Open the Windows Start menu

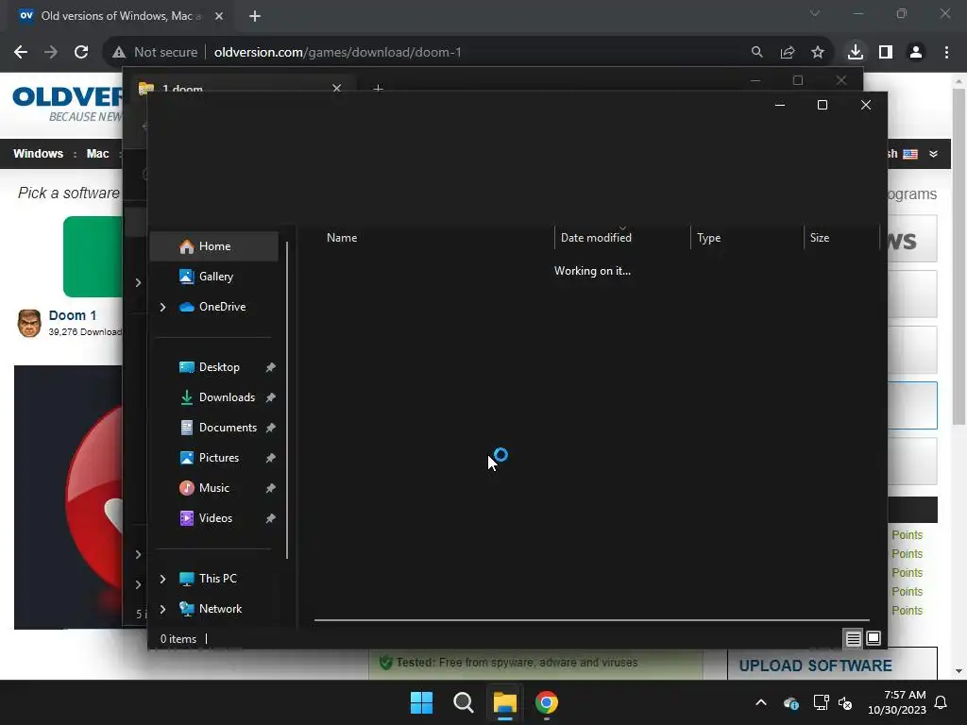point(422,702)
